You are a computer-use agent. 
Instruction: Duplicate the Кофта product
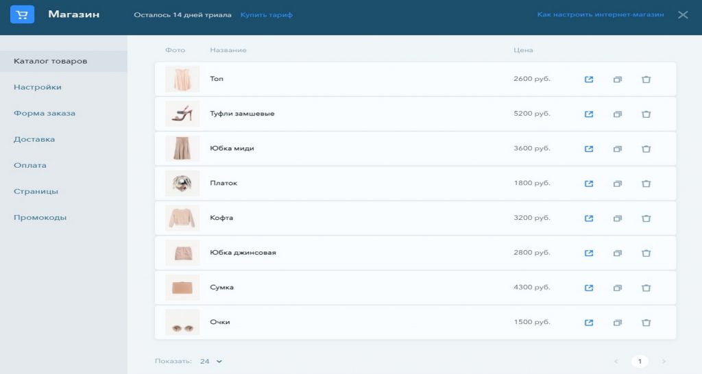click(617, 219)
